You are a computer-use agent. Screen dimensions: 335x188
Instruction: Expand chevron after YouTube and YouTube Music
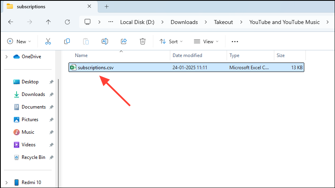[328, 22]
